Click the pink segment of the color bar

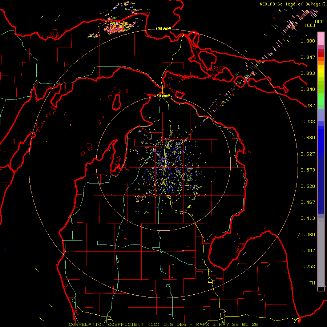(x=321, y=39)
